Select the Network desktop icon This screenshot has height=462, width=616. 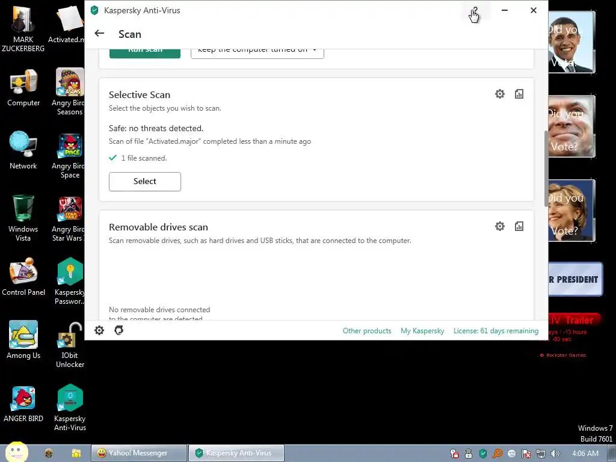[x=23, y=150]
